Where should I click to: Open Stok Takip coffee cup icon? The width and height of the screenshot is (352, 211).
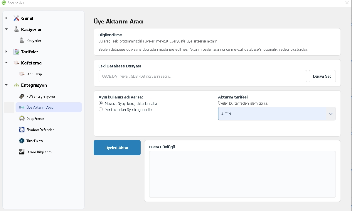22,74
